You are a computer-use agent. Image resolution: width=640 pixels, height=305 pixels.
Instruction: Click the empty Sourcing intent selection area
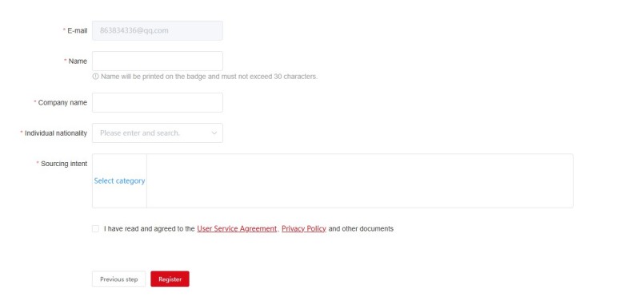click(359, 180)
